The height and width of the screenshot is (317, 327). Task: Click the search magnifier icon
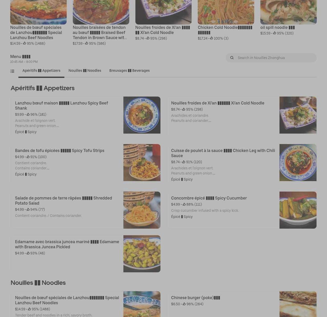click(x=232, y=58)
